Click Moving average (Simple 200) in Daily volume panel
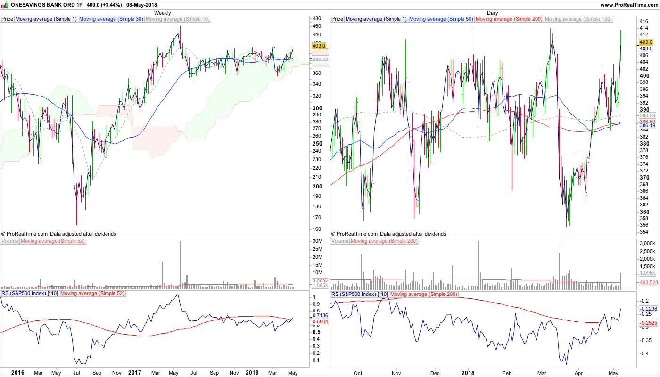660x377 pixels. 384,241
